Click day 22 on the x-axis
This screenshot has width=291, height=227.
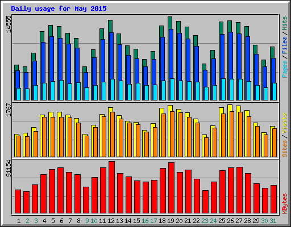(x=196, y=221)
